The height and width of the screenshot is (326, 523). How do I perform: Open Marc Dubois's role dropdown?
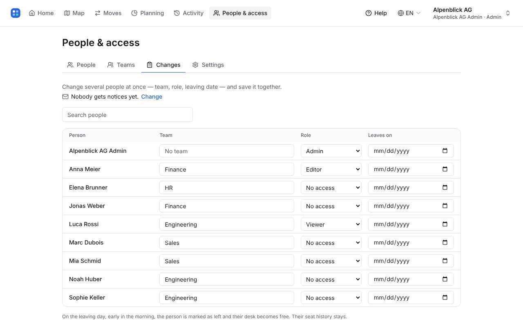tap(331, 242)
